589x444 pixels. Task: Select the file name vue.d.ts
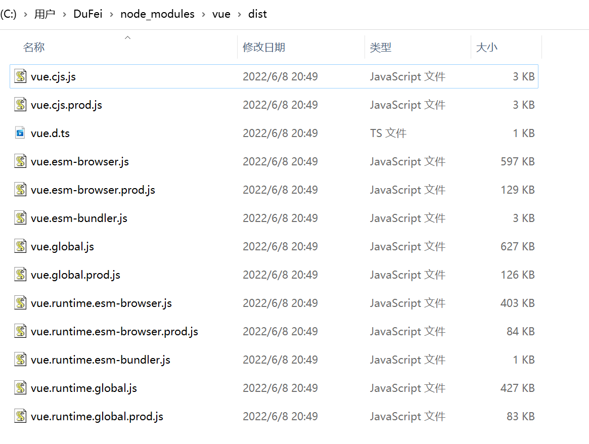51,134
